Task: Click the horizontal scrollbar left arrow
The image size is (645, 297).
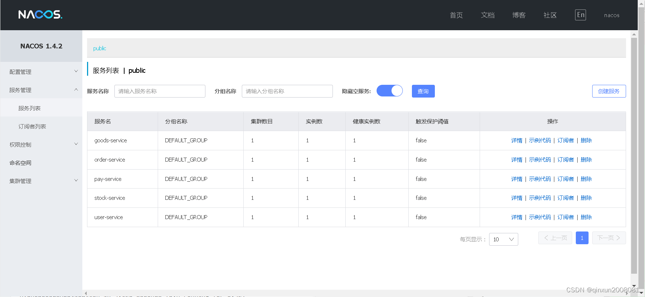Action: tap(86, 293)
